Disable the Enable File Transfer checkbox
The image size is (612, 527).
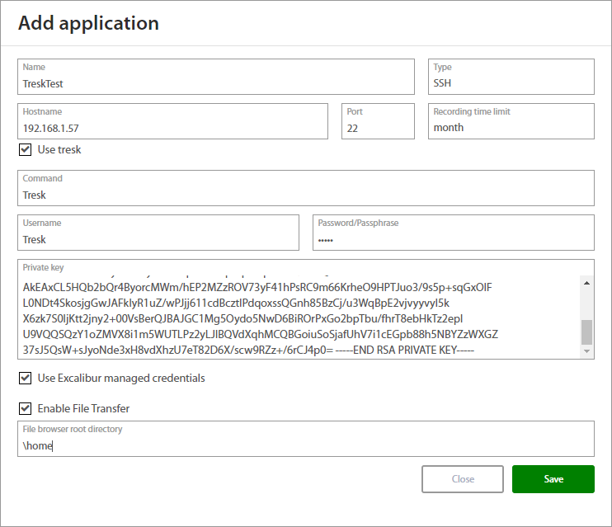coord(25,408)
